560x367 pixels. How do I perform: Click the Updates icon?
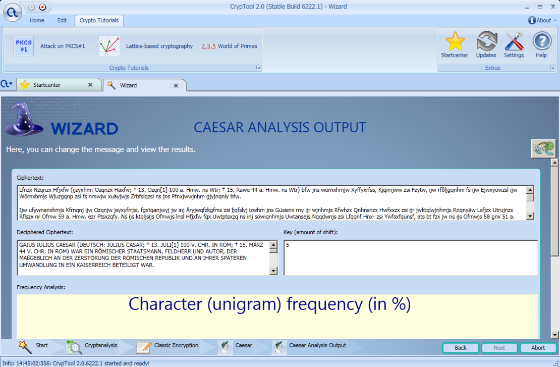(x=486, y=41)
